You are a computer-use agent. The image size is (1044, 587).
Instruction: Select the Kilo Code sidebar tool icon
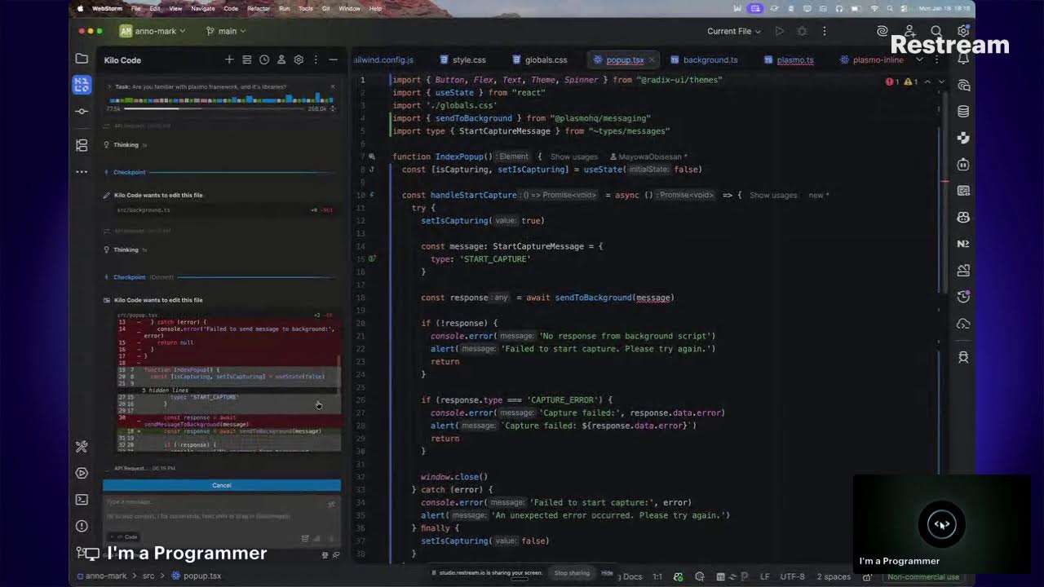click(82, 84)
